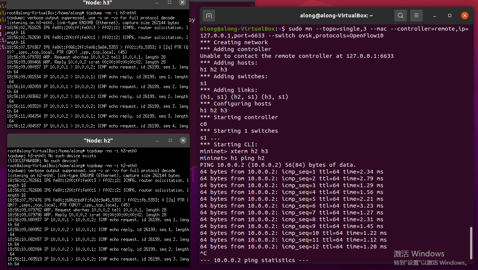Click "*** Configuring hosts" line
Viewport: 478px width, 270px height.
pyautogui.click(x=236, y=104)
